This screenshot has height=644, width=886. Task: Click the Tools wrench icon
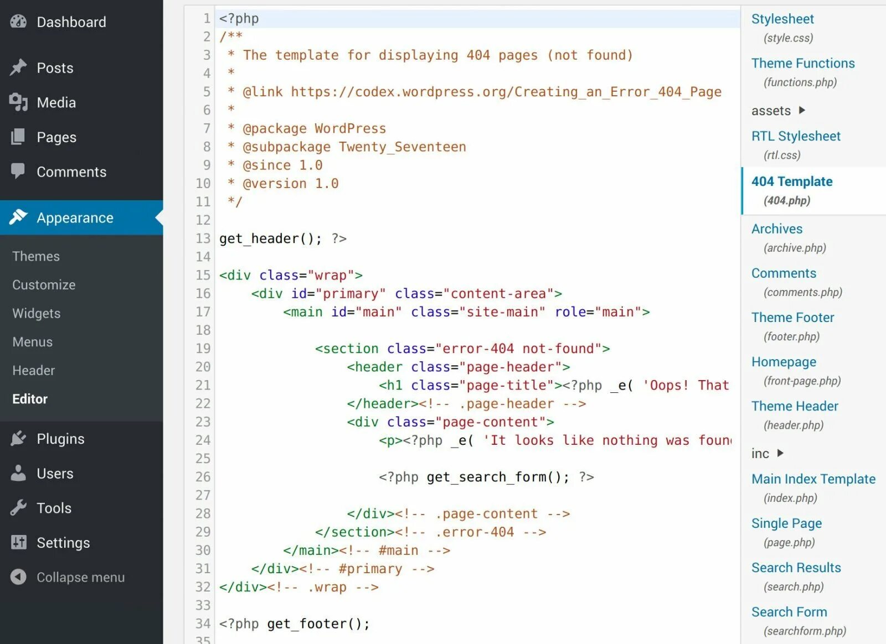click(18, 508)
